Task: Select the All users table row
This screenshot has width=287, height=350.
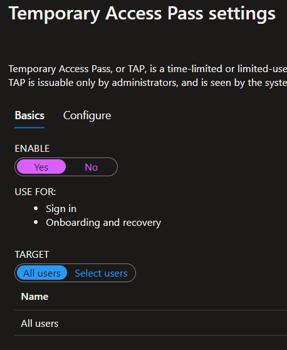Action: (150, 324)
